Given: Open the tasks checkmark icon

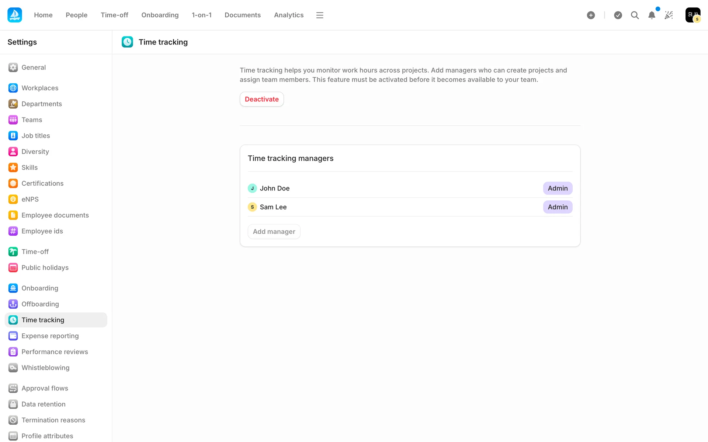Looking at the screenshot, I should tap(618, 15).
